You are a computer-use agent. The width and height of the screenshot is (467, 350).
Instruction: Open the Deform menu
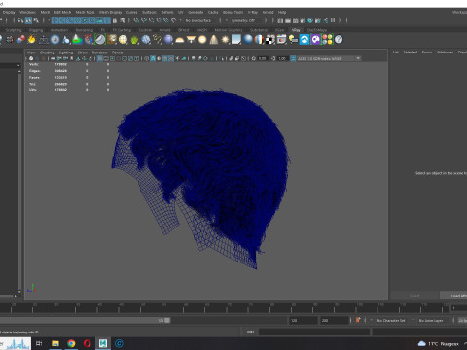click(167, 12)
